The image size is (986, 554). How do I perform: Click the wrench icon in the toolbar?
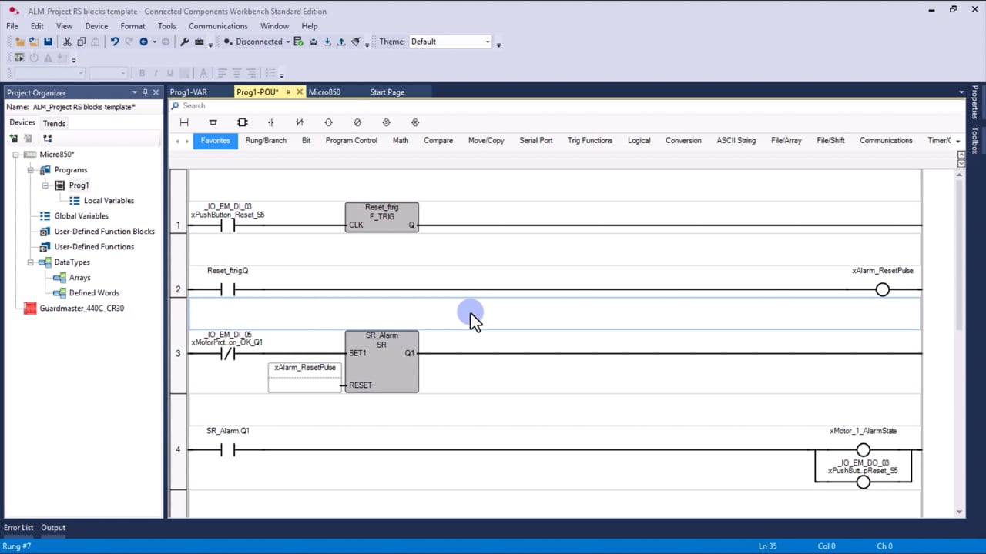[185, 42]
